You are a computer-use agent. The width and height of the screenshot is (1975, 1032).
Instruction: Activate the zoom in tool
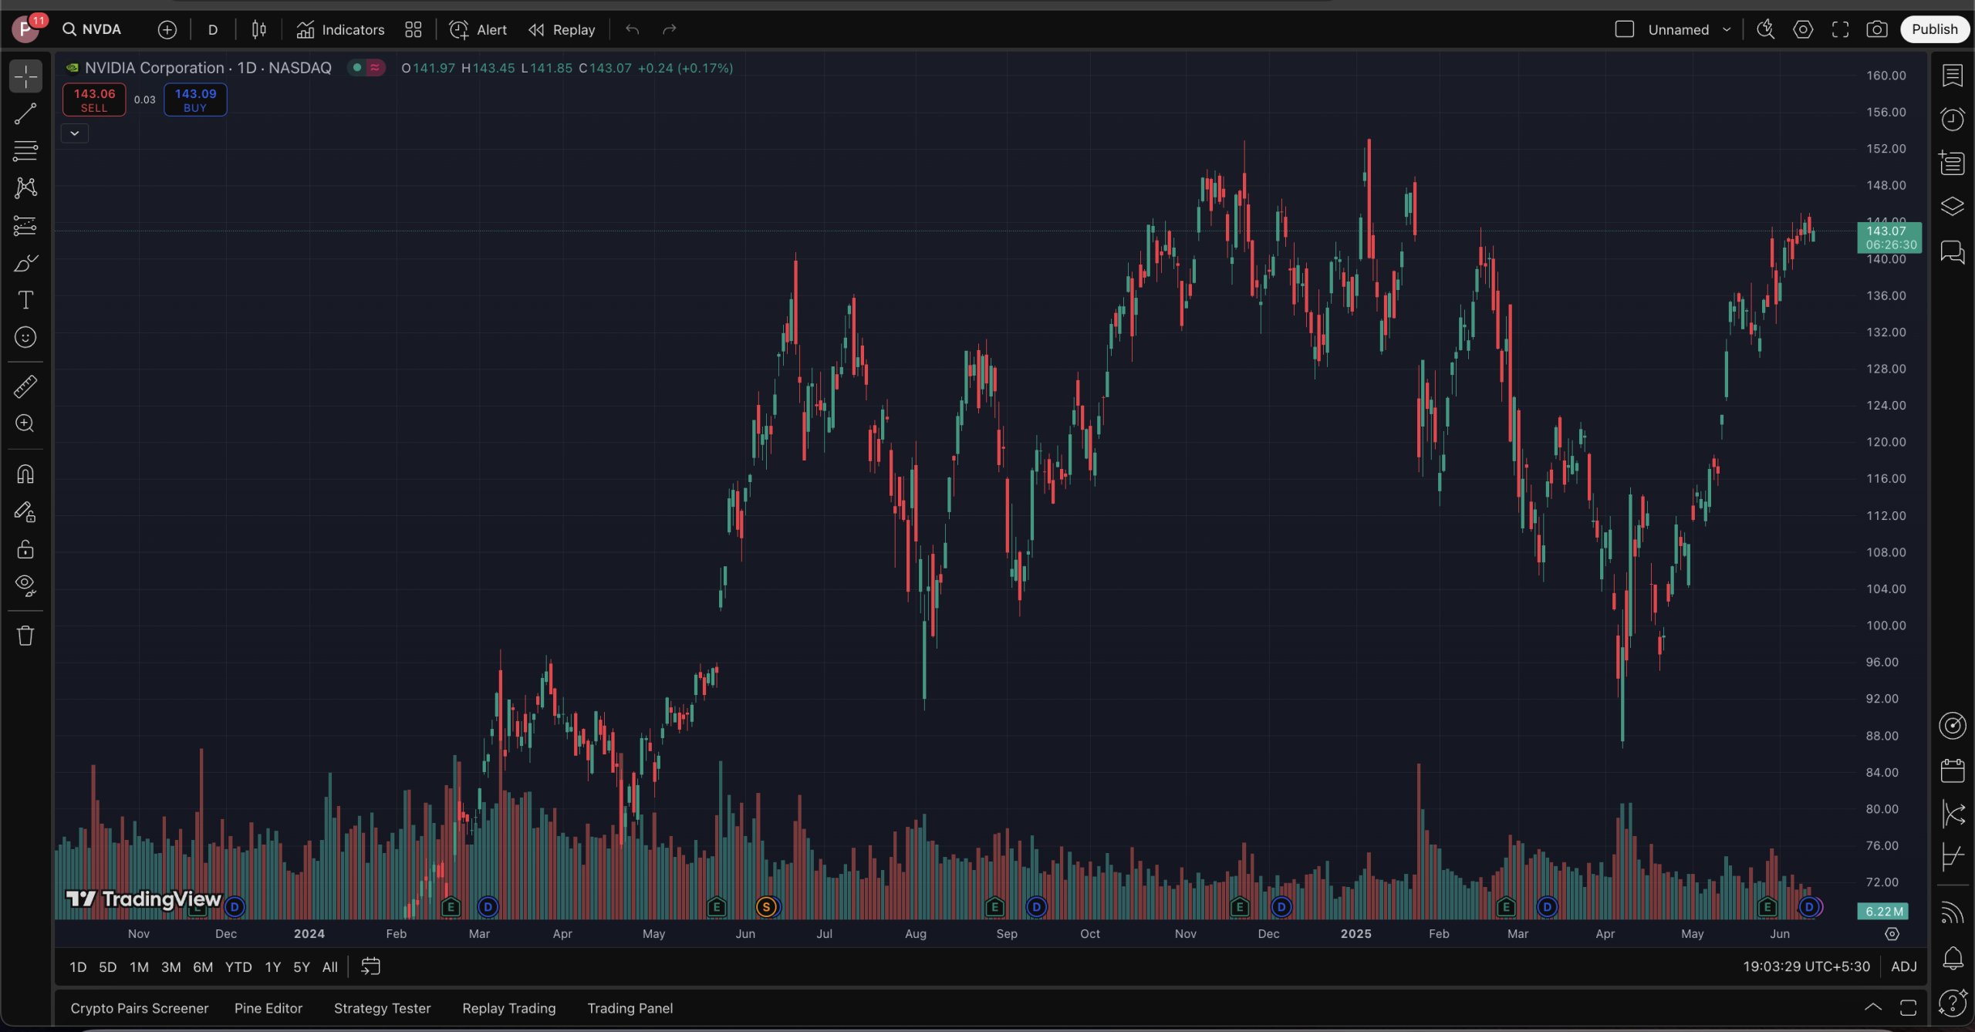pyautogui.click(x=25, y=423)
